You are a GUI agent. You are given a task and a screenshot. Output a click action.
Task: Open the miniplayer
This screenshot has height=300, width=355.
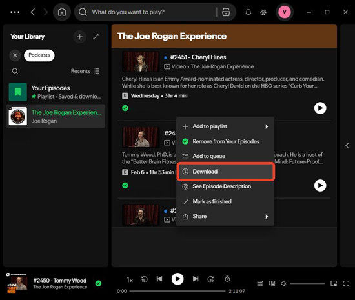[334, 283]
